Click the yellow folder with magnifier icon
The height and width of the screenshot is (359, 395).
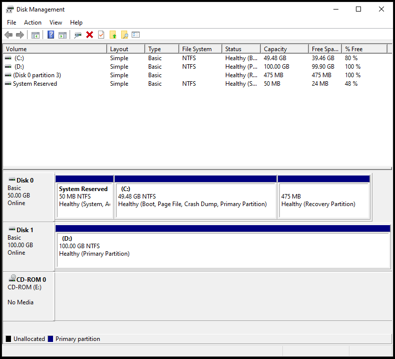coord(125,35)
